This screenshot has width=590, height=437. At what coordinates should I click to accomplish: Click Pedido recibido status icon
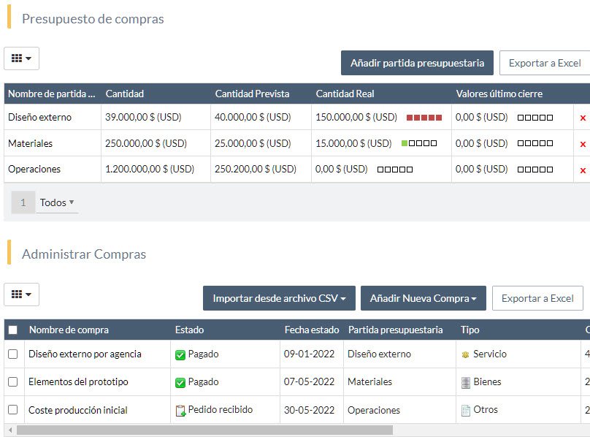180,411
